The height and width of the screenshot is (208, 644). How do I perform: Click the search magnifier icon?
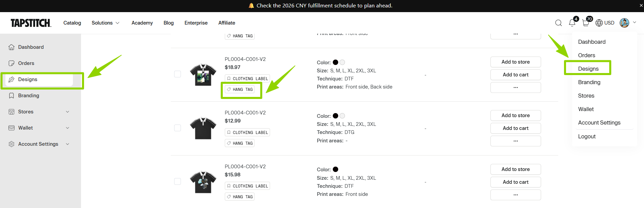[x=558, y=23]
